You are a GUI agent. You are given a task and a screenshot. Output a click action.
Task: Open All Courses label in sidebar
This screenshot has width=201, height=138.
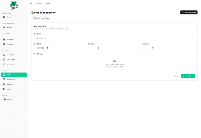tap(10, 55)
